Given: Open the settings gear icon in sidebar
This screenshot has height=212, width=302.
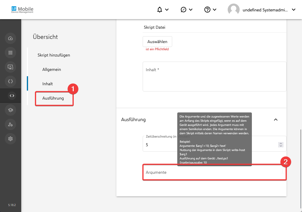Looking at the screenshot, I should [10, 139].
